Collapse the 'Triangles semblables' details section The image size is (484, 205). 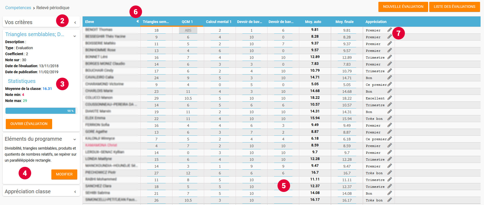(75, 36)
